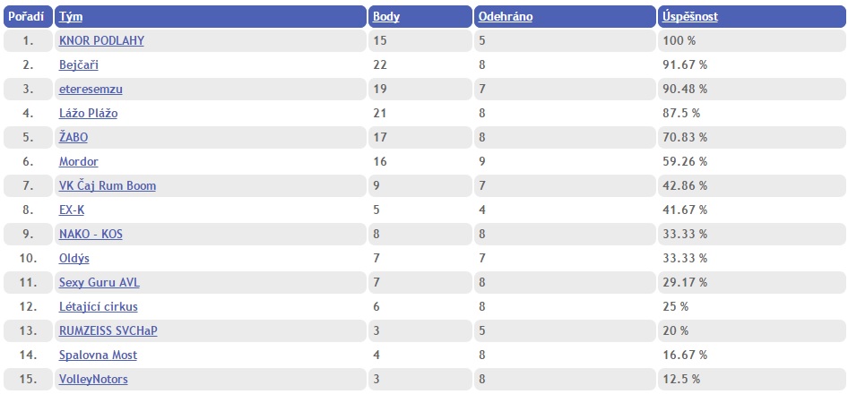Sort by Body column header
The image size is (848, 394).
(386, 17)
